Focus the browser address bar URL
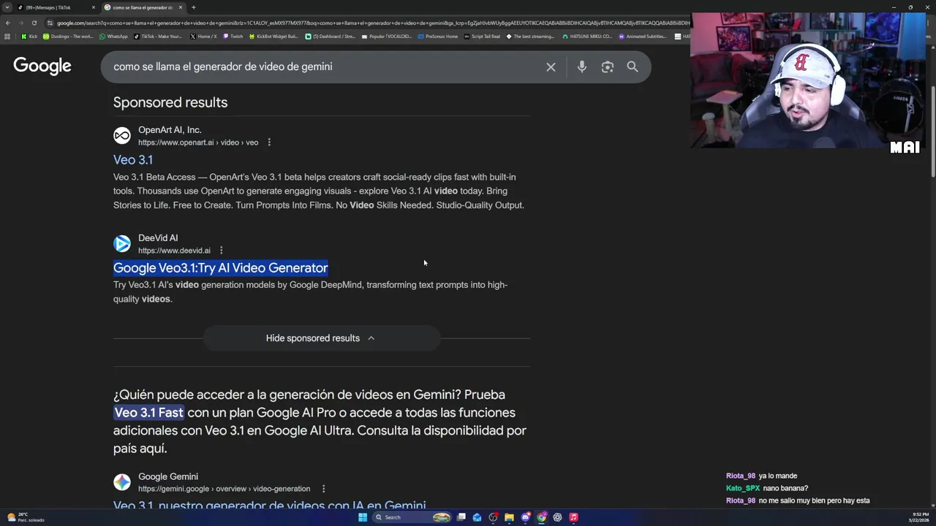Screen dimensions: 936x526 366,23
